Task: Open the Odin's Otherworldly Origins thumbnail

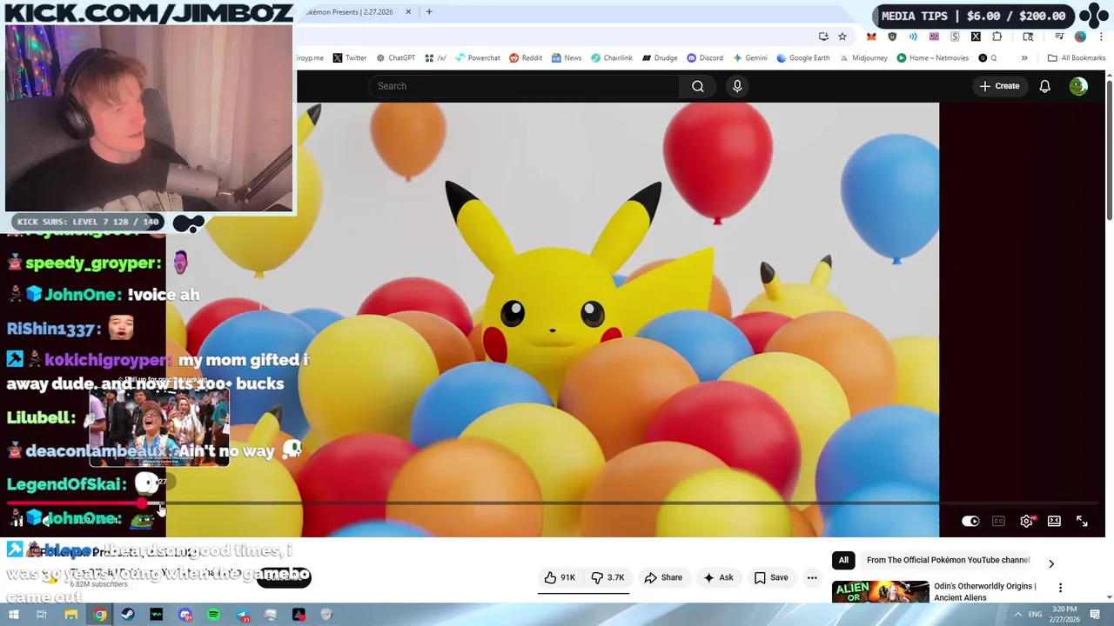Action: 880,591
